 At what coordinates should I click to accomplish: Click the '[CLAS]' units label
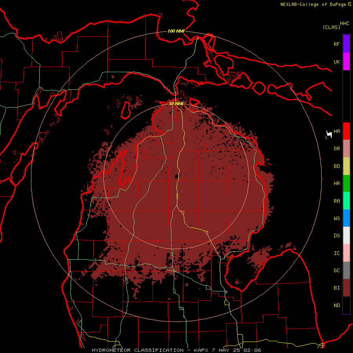(x=331, y=27)
